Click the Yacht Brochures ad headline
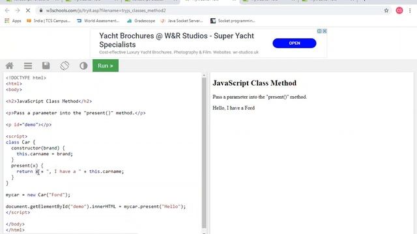The height and width of the screenshot is (234, 417). coord(177,40)
